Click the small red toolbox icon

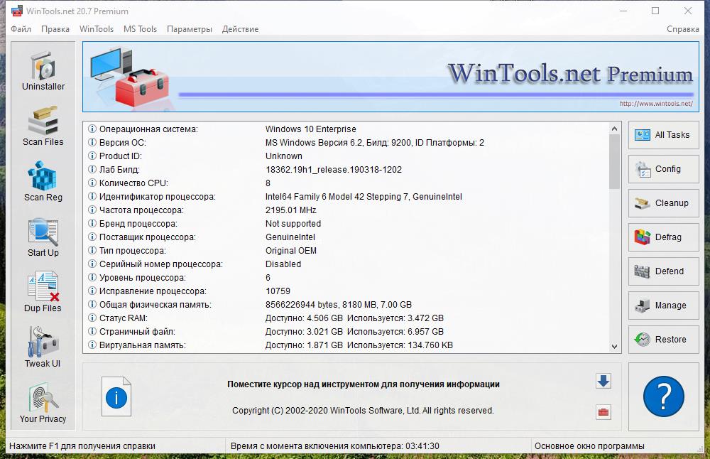click(x=603, y=412)
